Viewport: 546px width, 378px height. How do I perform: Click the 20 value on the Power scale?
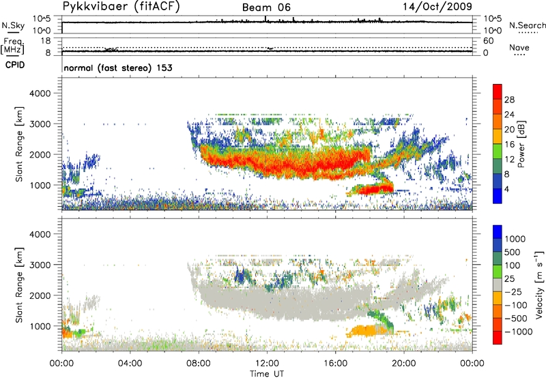(509, 130)
